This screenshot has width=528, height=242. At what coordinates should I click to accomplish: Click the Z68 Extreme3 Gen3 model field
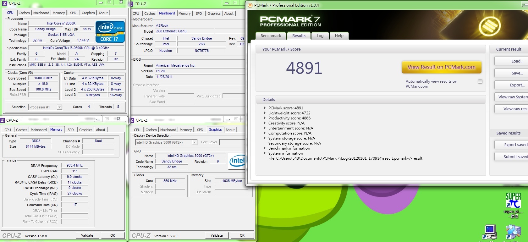(184, 31)
